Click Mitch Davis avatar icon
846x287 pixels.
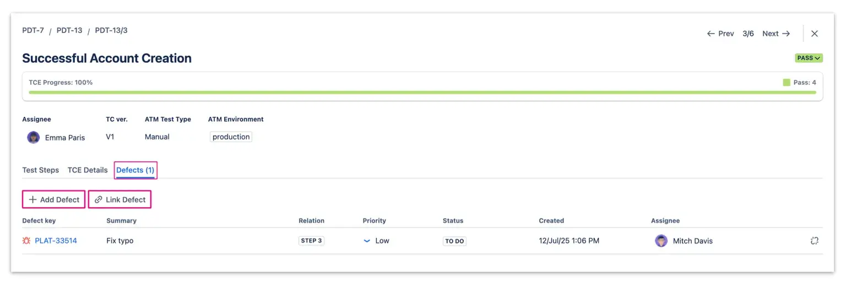pyautogui.click(x=661, y=241)
